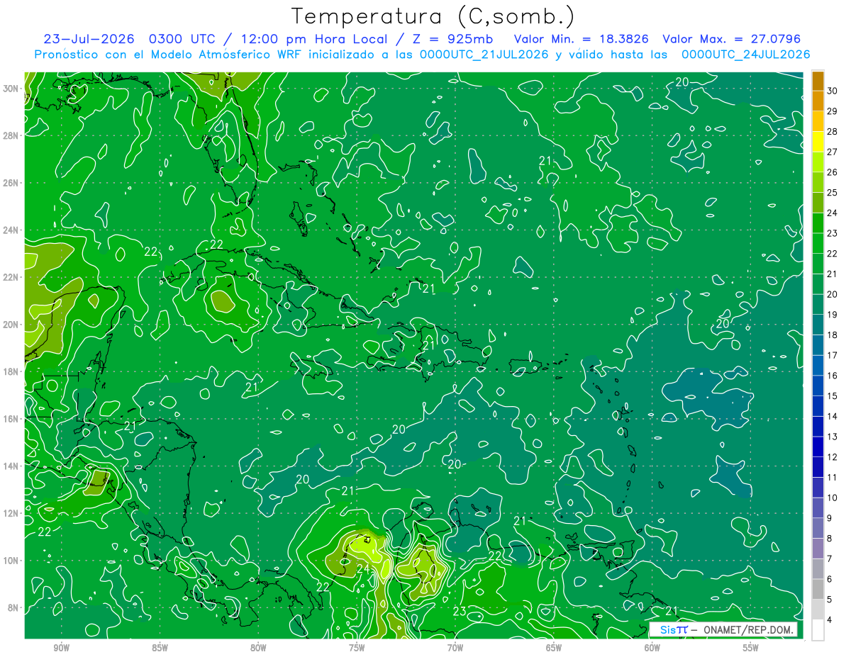Image resolution: width=851 pixels, height=657 pixels.
Task: Click the purple swatch between 8 and 9
Action: tap(818, 528)
